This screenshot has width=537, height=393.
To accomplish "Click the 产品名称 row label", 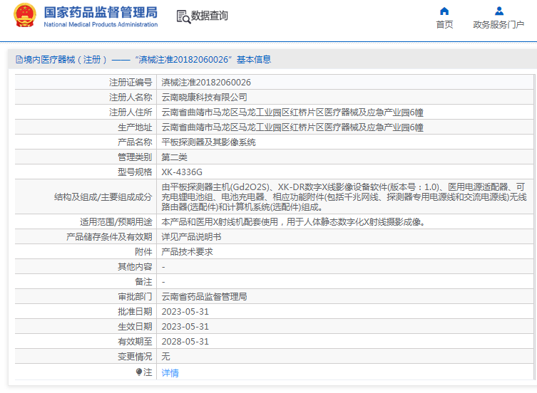I will (x=135, y=142).
